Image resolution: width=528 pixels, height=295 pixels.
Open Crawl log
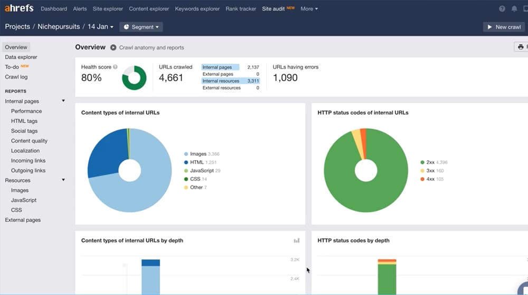click(16, 77)
